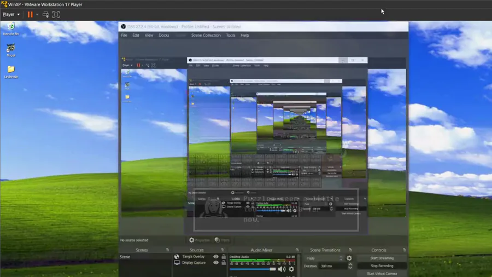This screenshot has height=277, width=492.
Task: Click the OBS logo in OBS title bar
Action: point(124,27)
